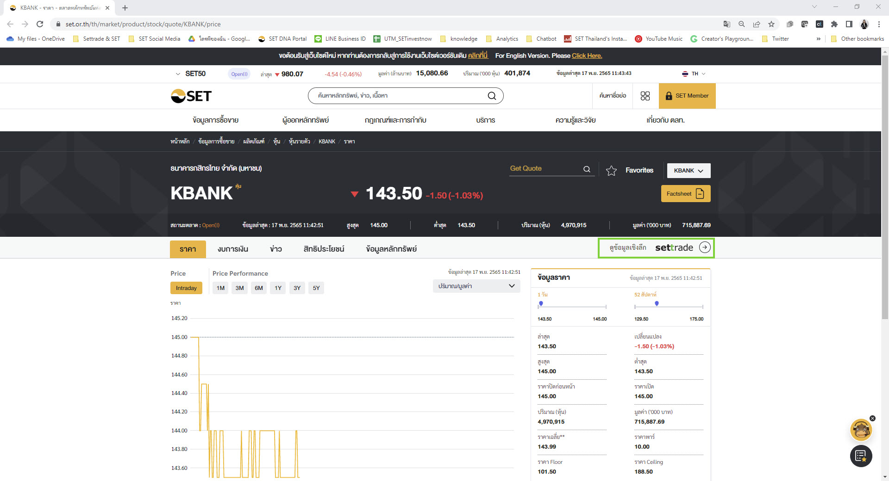Toggle KBANK as a Favorite star
This screenshot has width=889, height=481.
[611, 170]
